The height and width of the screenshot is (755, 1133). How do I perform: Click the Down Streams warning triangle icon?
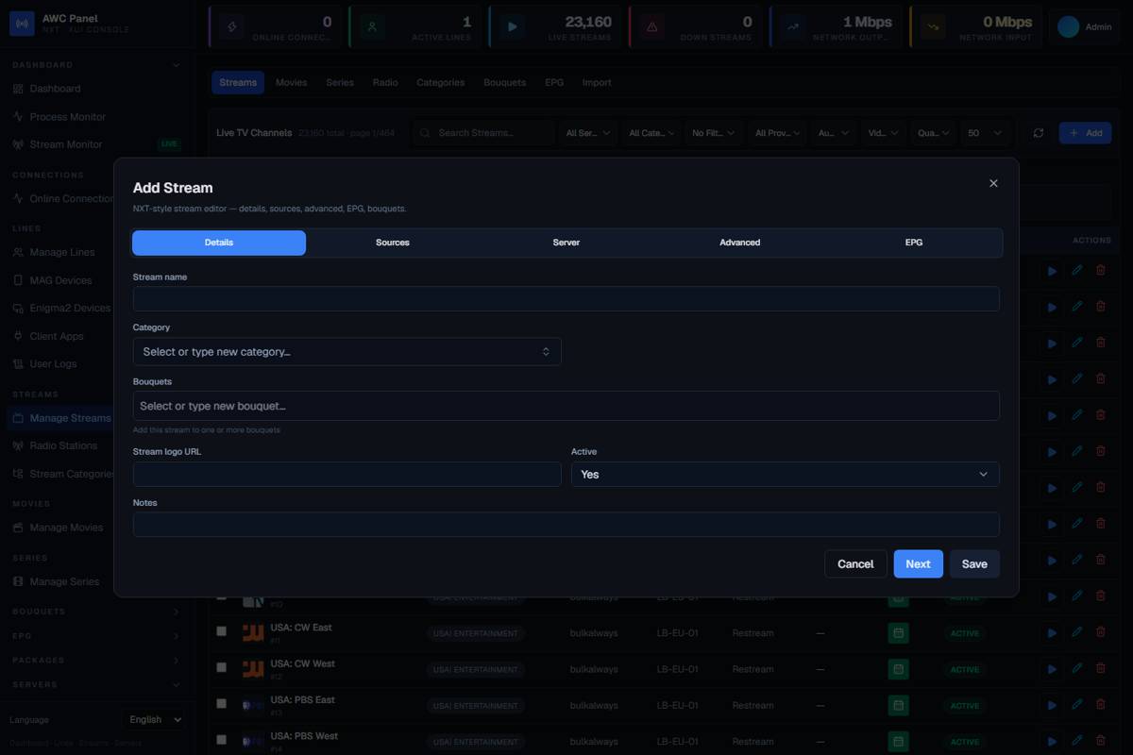[652, 27]
